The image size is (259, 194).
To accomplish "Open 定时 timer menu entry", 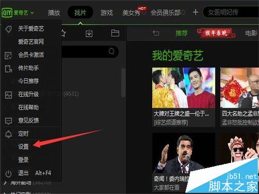I will tap(23, 133).
